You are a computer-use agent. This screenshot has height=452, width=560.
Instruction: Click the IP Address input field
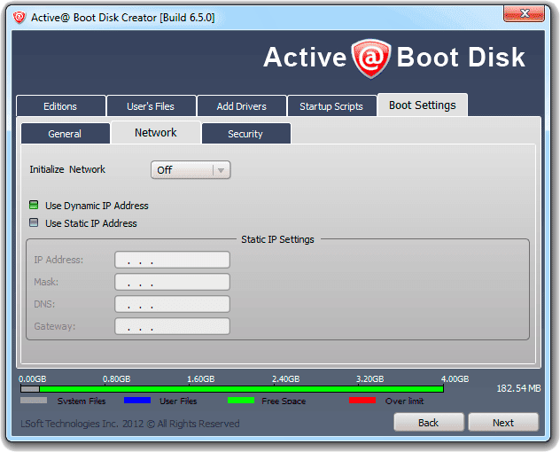(x=172, y=260)
